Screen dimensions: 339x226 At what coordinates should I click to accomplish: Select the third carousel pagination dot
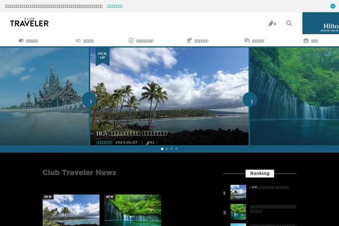[172, 149]
